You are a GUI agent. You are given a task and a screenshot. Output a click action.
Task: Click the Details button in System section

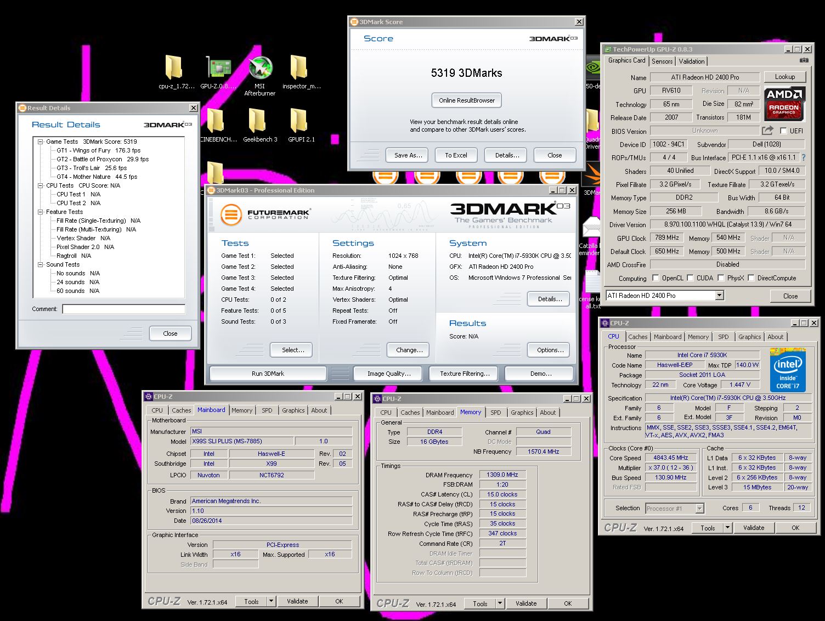point(550,299)
